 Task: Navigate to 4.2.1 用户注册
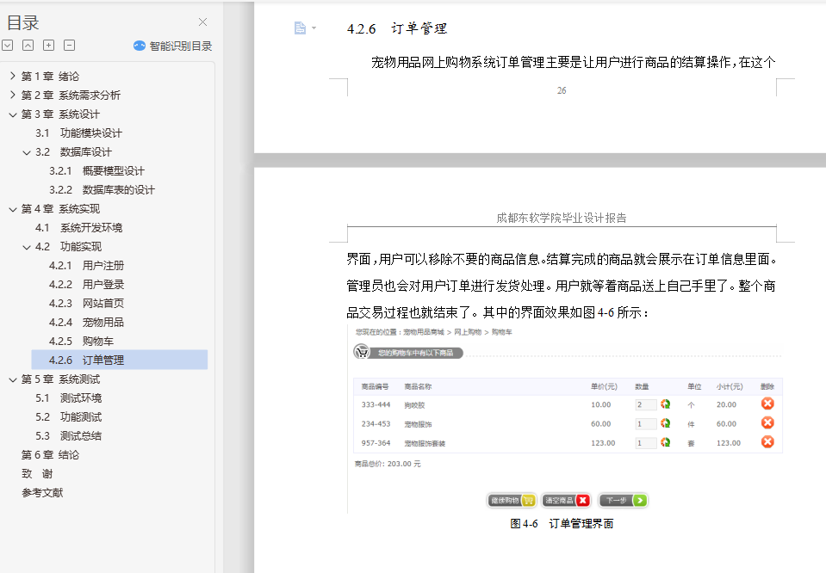[x=86, y=266]
